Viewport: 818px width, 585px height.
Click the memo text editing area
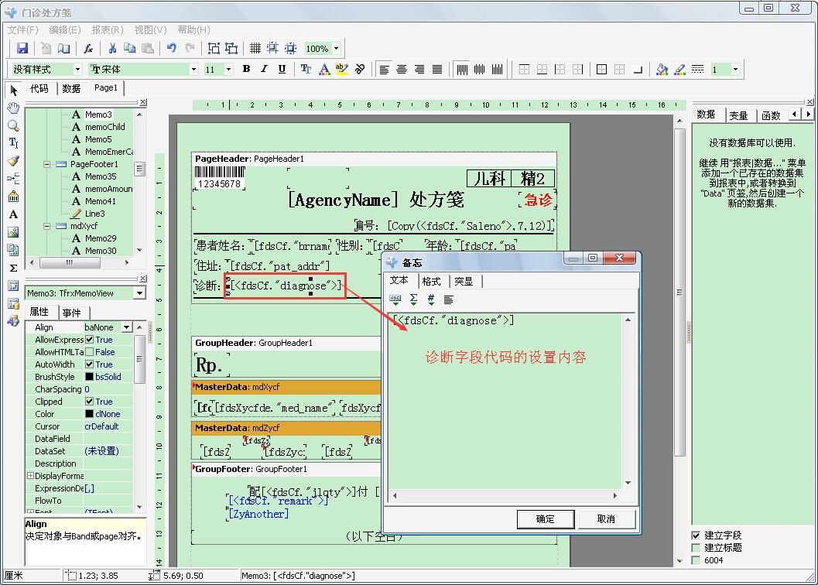[505, 401]
